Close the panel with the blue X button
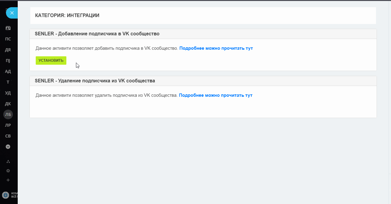 pyautogui.click(x=12, y=13)
